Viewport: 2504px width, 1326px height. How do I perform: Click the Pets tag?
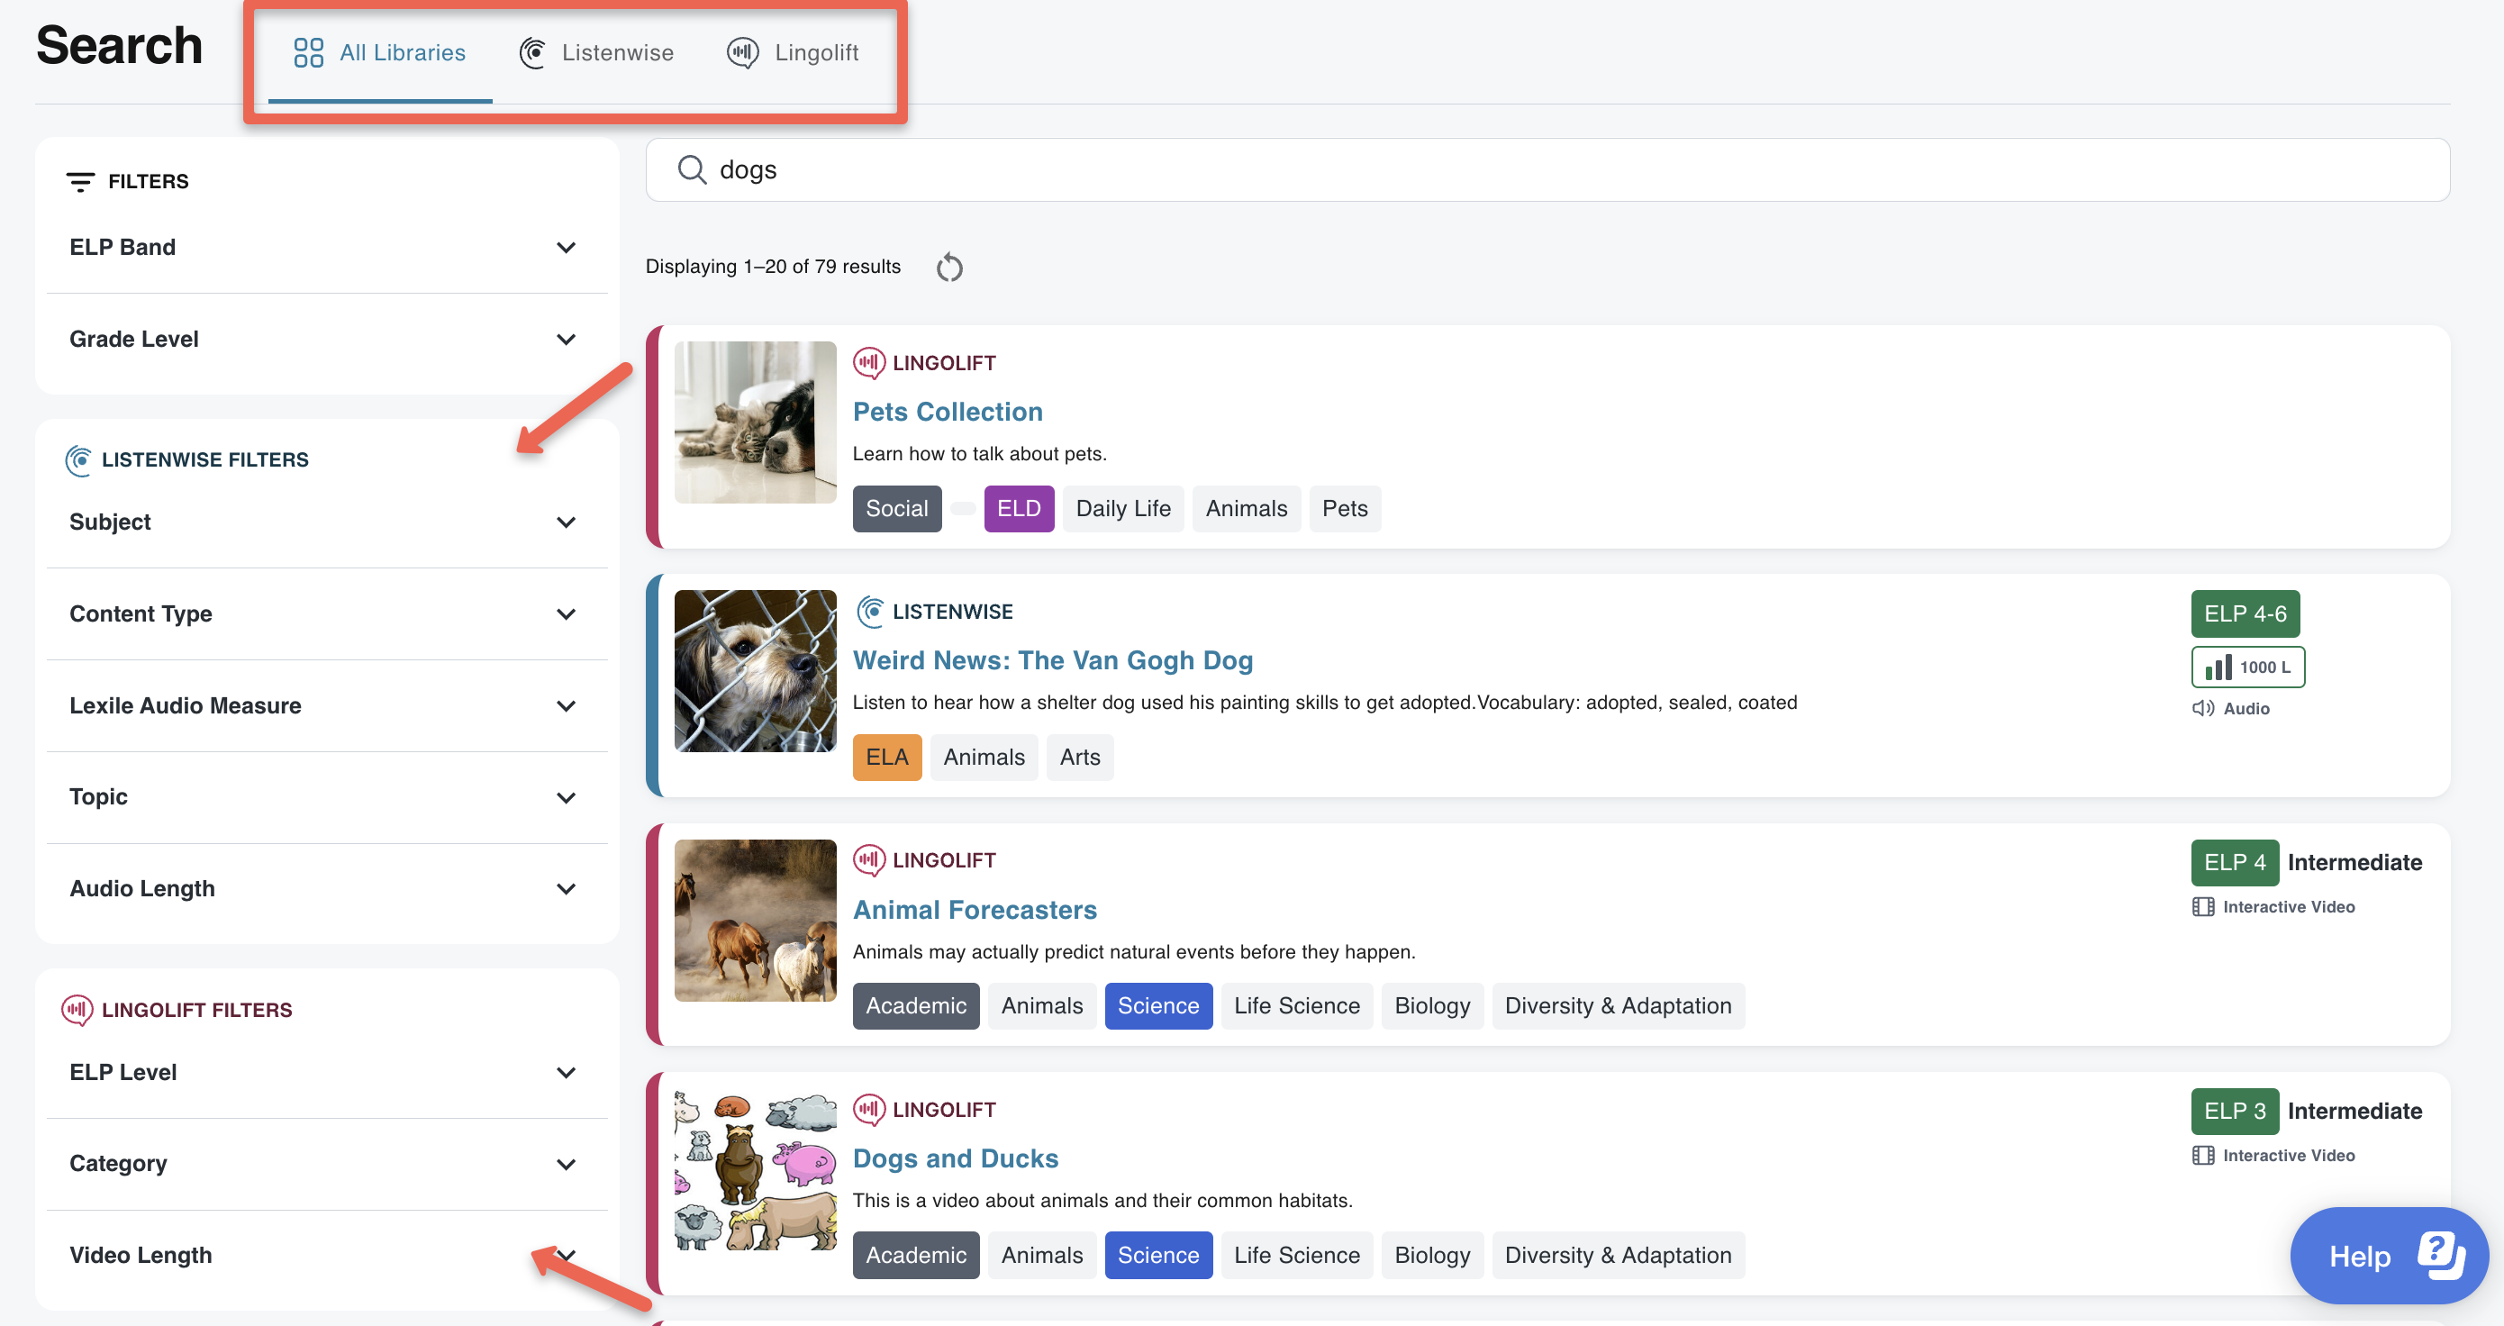1346,508
